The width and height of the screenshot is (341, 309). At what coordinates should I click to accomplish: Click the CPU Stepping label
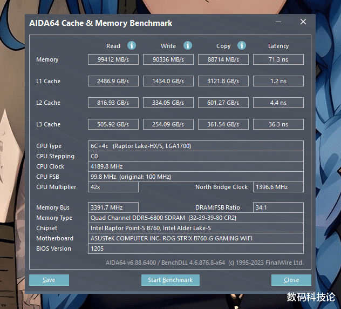[55, 156]
